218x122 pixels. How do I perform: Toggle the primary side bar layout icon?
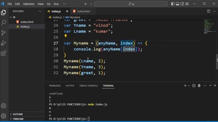pos(173,4)
